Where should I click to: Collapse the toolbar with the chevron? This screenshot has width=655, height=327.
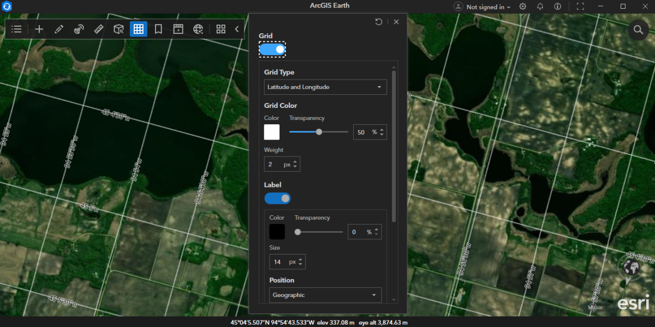point(237,29)
